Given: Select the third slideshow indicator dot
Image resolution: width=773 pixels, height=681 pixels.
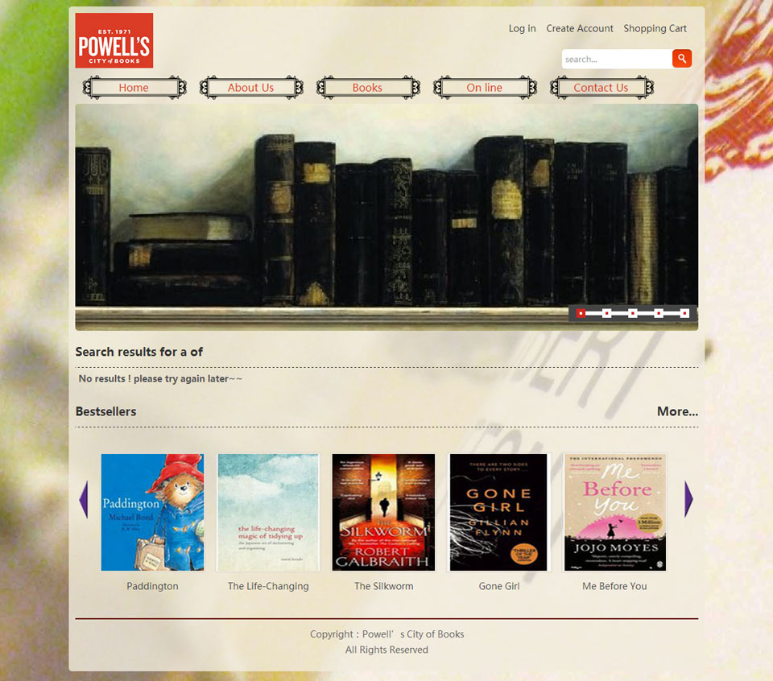Looking at the screenshot, I should [x=633, y=313].
